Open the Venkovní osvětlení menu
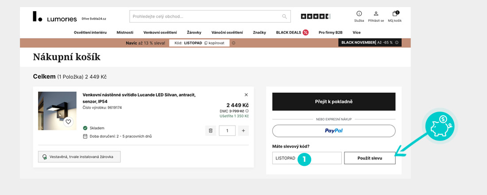Screen dimensions: 487x195 (x=160, y=32)
